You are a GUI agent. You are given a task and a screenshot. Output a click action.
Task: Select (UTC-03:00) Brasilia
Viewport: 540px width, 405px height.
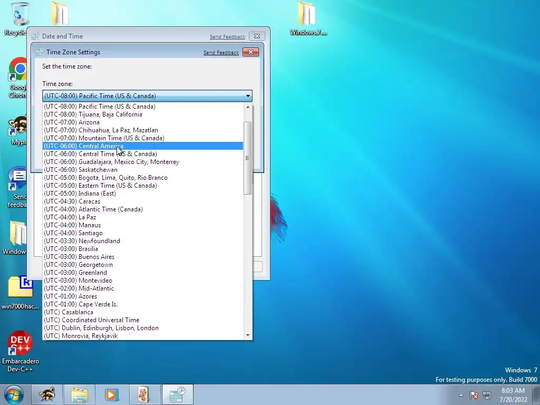coord(143,249)
